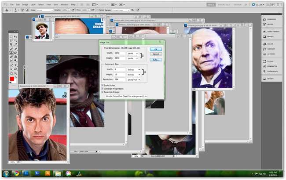The width and height of the screenshot is (286, 180).
Task: Open the History panel
Action: [x=270, y=49]
